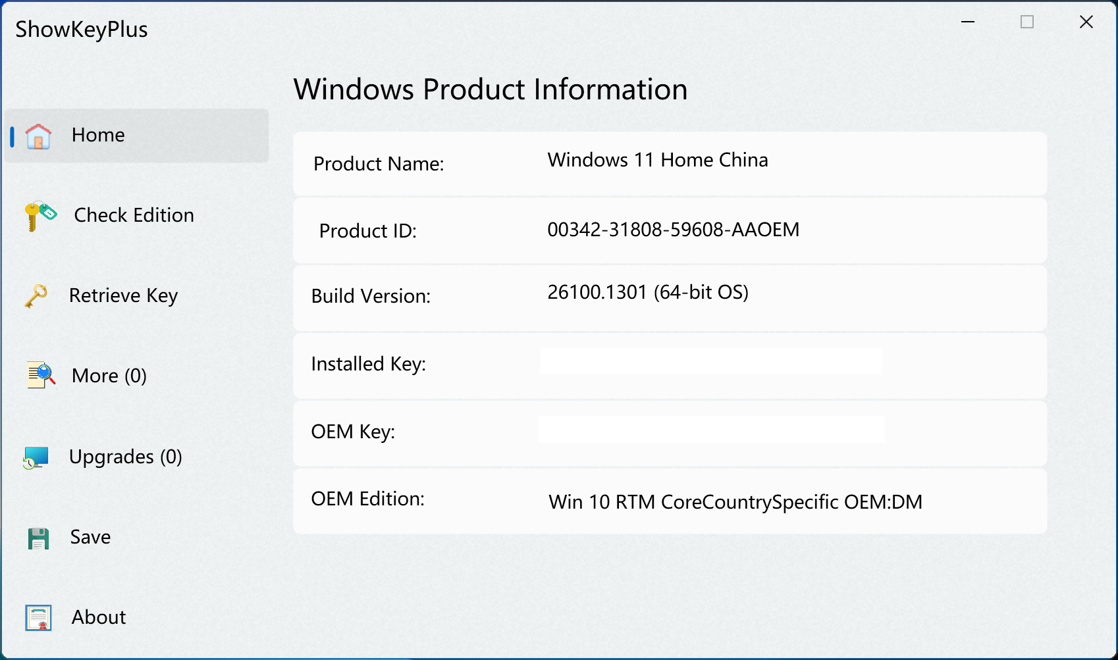Switch to the Check Edition page
1118x660 pixels.
pos(134,215)
